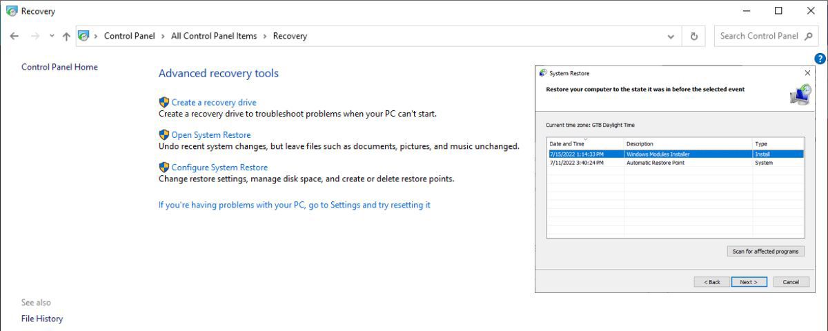
Task: Open the blue help question mark icon
Action: click(820, 59)
